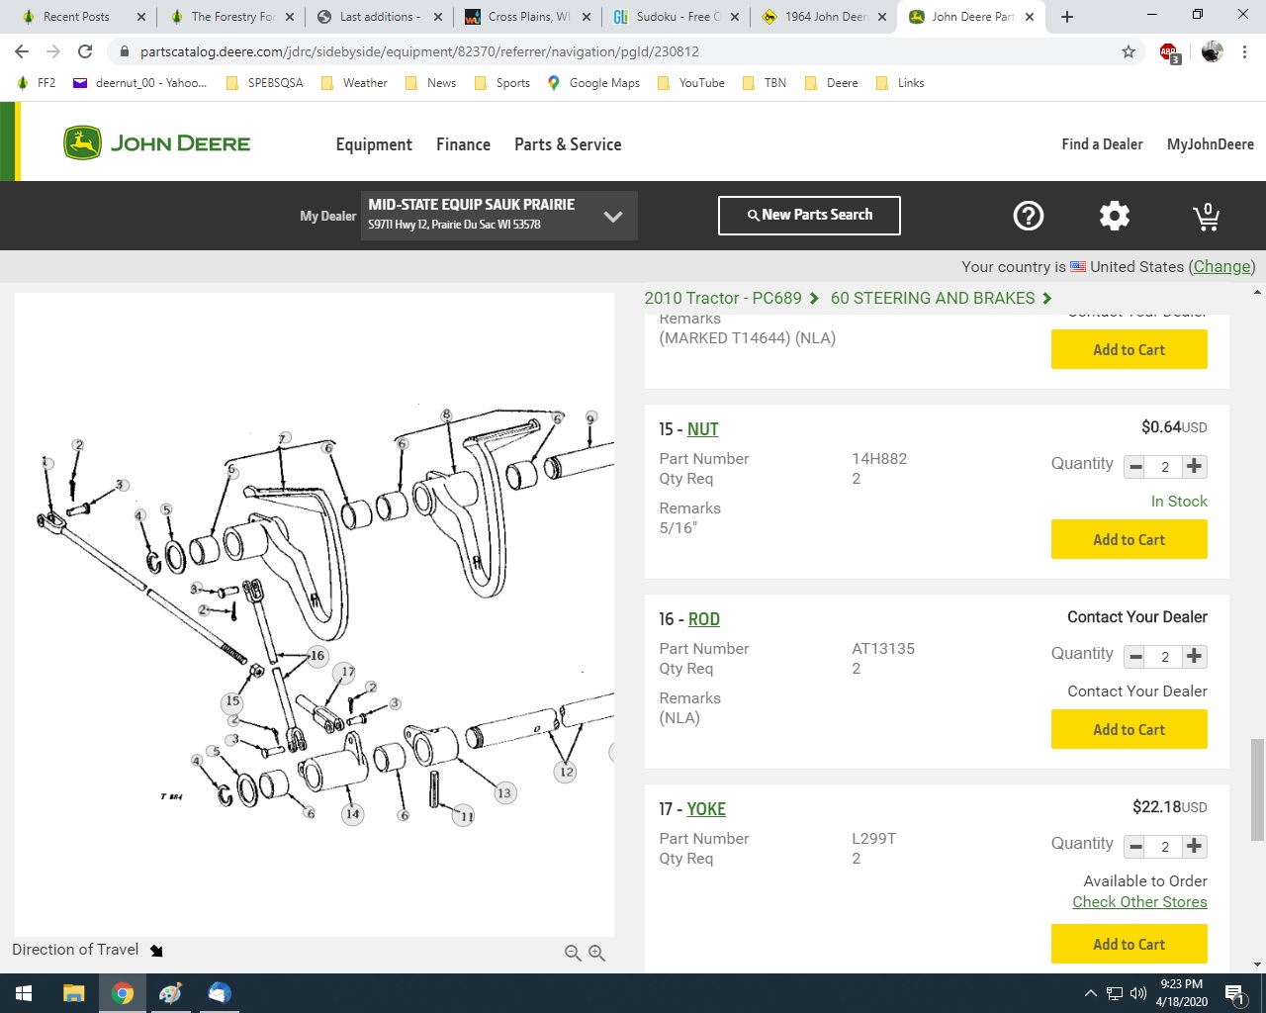Screen dimensions: 1266x1013
Task: Click Change country link
Action: (x=1221, y=267)
